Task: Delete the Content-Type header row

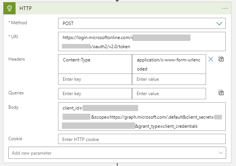Action: point(211,59)
